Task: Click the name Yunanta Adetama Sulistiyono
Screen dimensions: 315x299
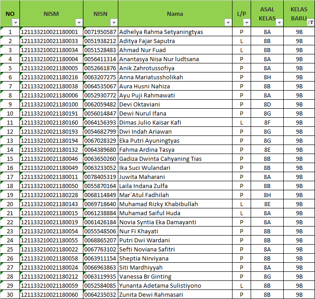Action: [160, 285]
